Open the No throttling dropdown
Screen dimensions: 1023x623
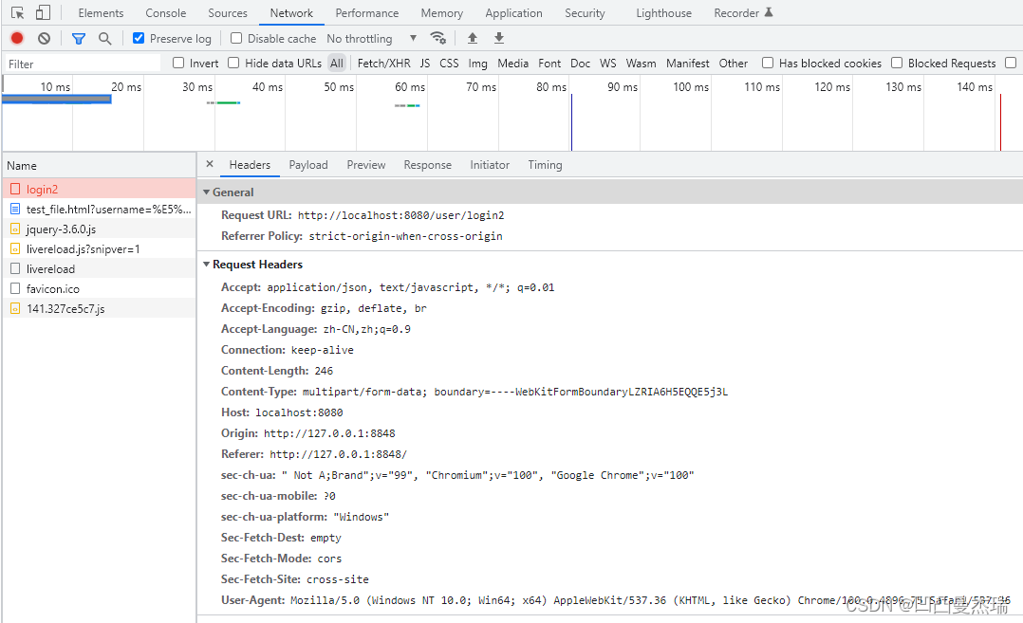pyautogui.click(x=372, y=39)
